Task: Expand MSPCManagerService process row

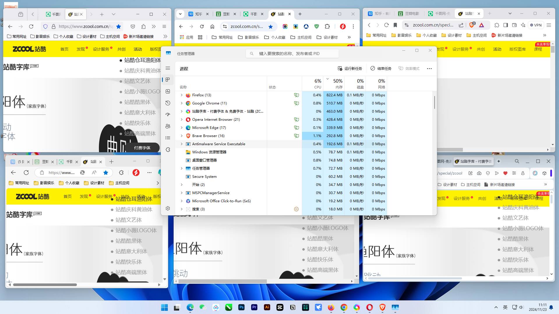Action: point(181,193)
